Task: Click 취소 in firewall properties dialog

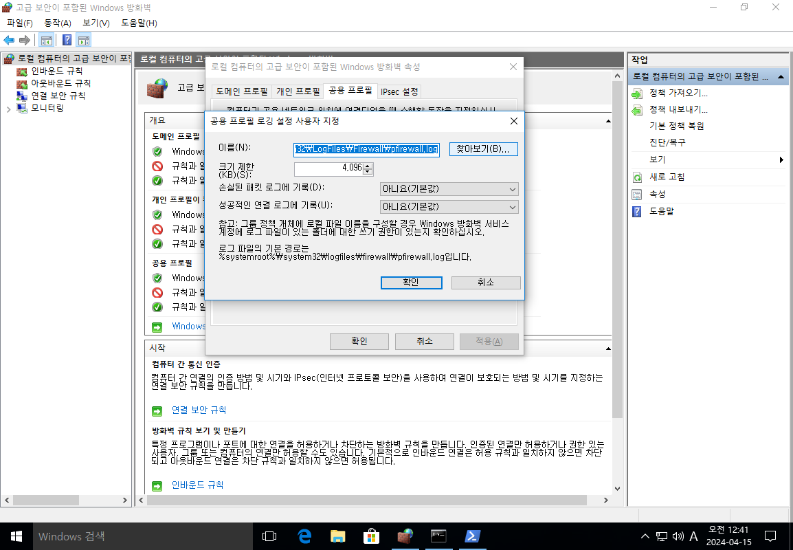Action: point(424,342)
